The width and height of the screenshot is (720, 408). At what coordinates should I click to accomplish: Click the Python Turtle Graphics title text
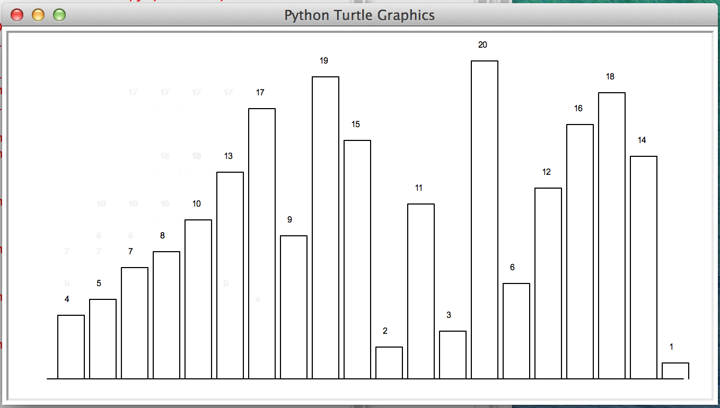[359, 15]
